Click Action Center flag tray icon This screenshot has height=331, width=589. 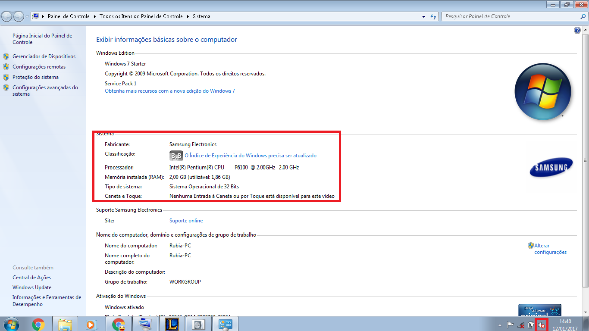(511, 325)
